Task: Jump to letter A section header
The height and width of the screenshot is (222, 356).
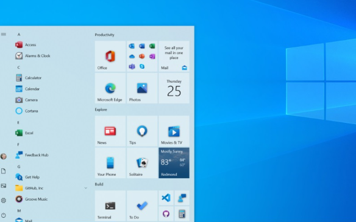Action: click(x=19, y=35)
